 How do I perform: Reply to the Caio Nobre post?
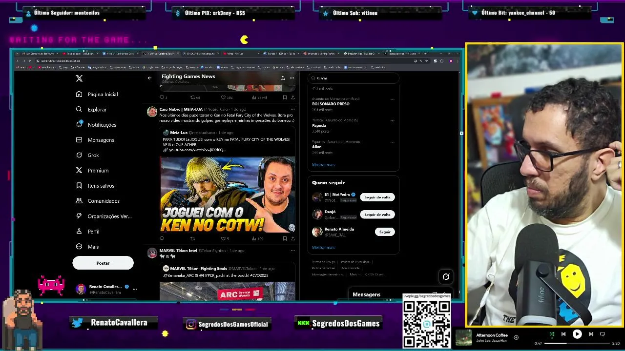click(x=162, y=238)
